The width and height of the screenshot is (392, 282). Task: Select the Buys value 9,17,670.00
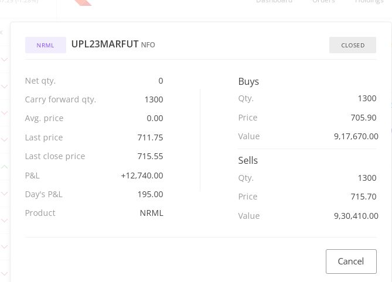pyautogui.click(x=356, y=136)
